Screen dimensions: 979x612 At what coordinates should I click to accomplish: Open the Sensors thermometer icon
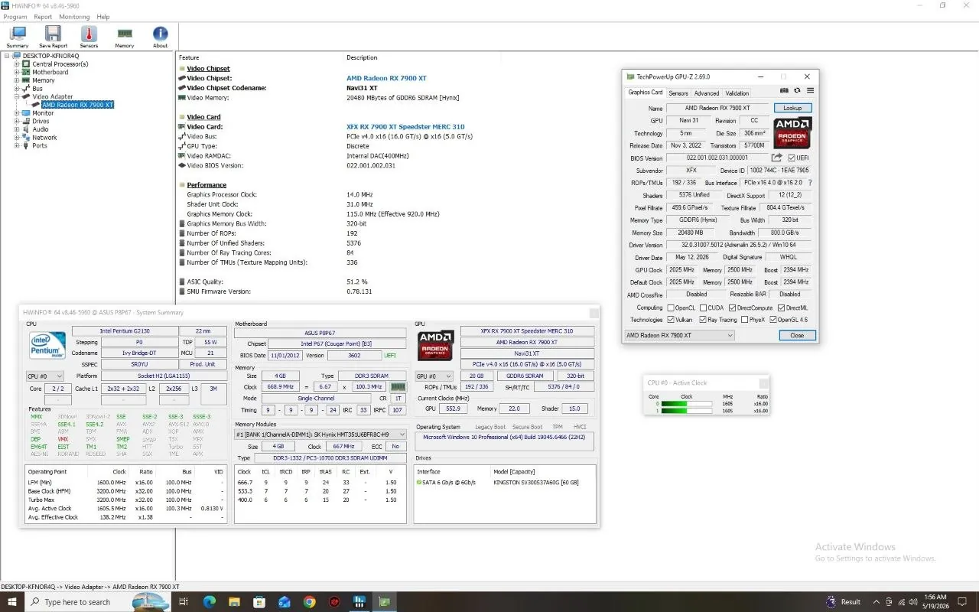pos(89,34)
